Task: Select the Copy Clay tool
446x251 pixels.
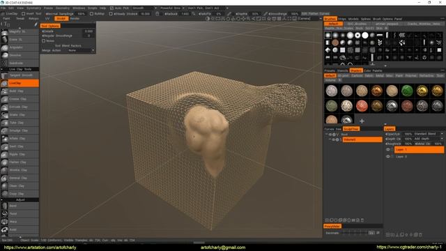Action: point(20,194)
